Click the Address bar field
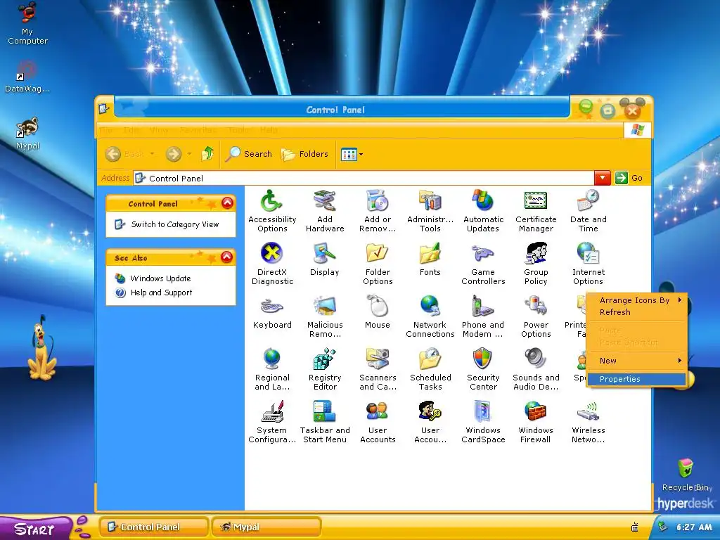This screenshot has height=540, width=720. pyautogui.click(x=364, y=178)
